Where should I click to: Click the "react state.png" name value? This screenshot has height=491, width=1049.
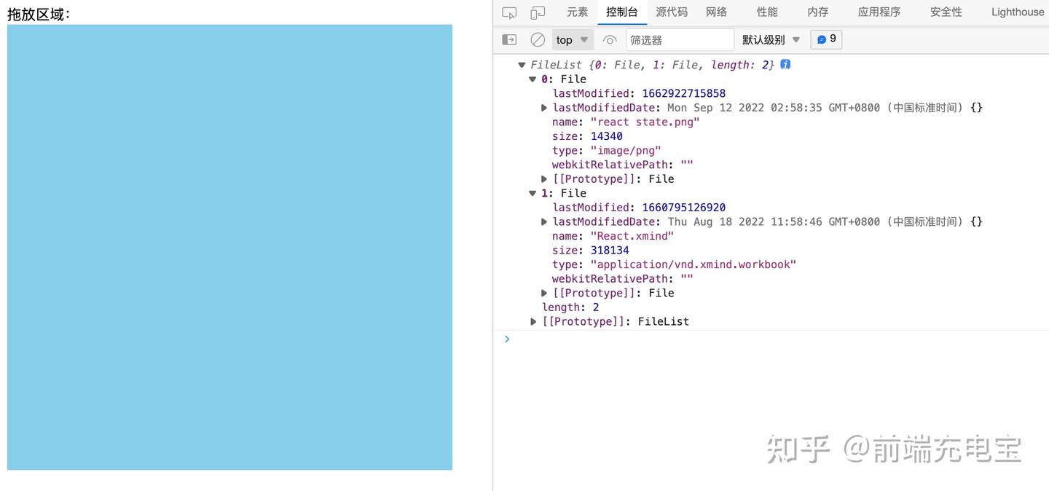point(645,122)
